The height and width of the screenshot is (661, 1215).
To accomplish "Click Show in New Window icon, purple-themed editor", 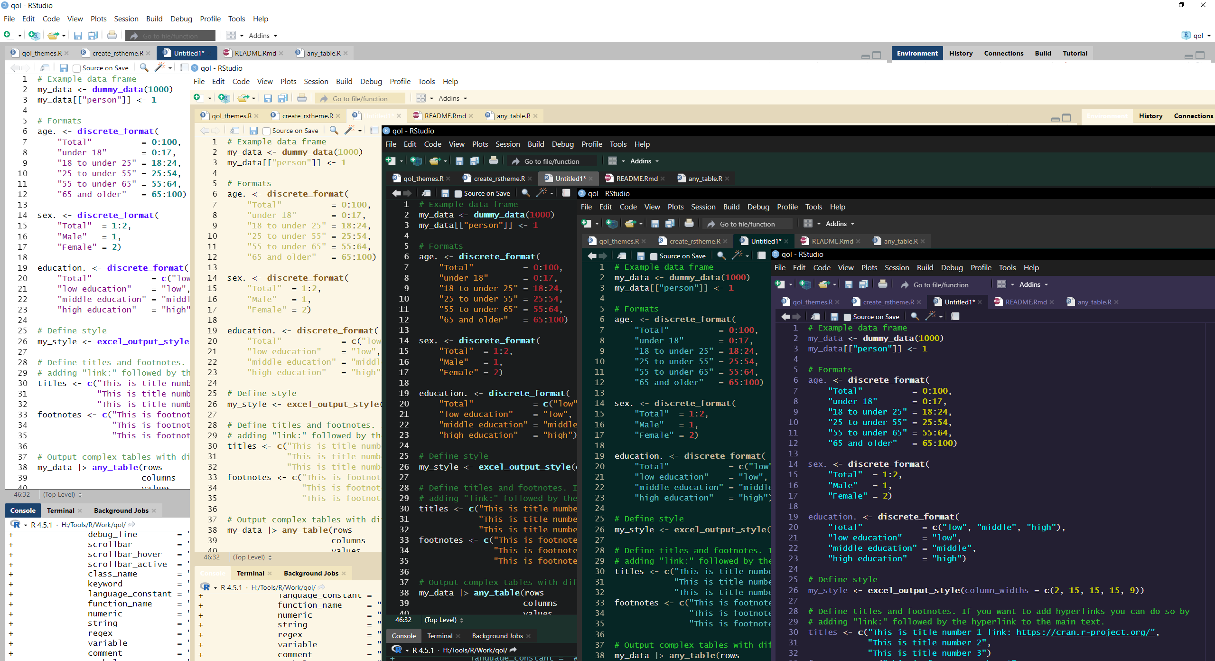I will (815, 317).
